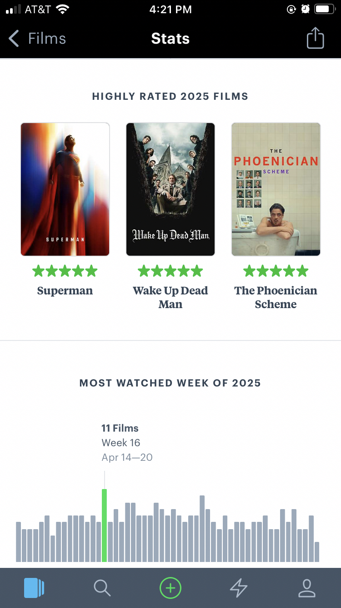Open the search magnifier tab
The height and width of the screenshot is (608, 341).
click(102, 588)
